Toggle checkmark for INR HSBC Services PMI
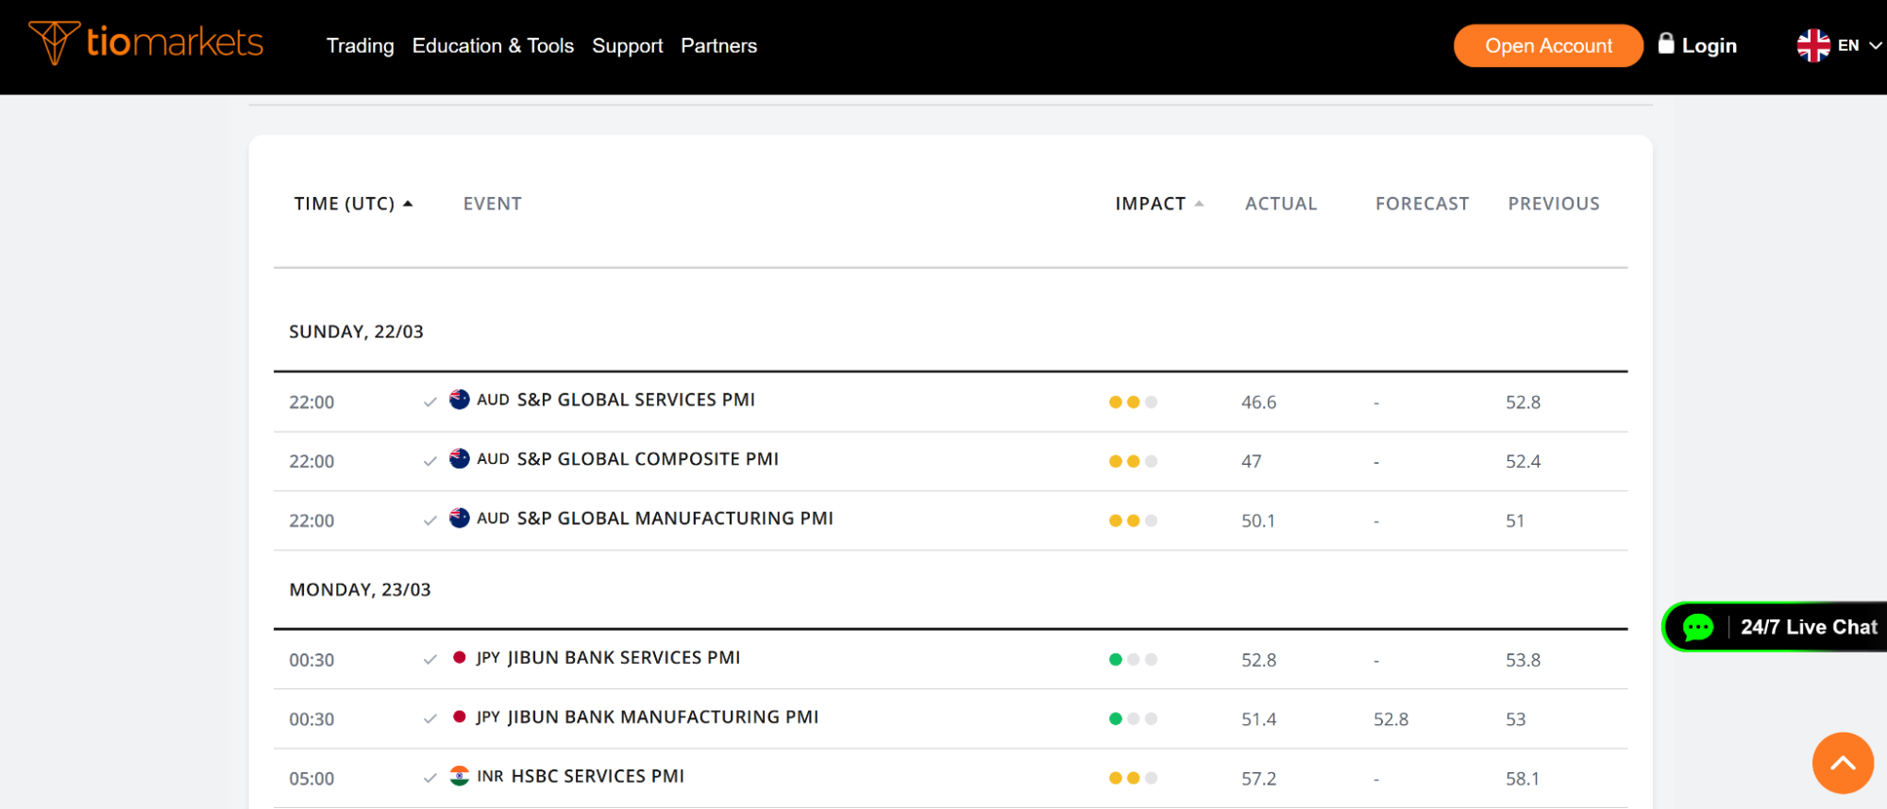Image resolution: width=1887 pixels, height=809 pixels. (x=430, y=779)
